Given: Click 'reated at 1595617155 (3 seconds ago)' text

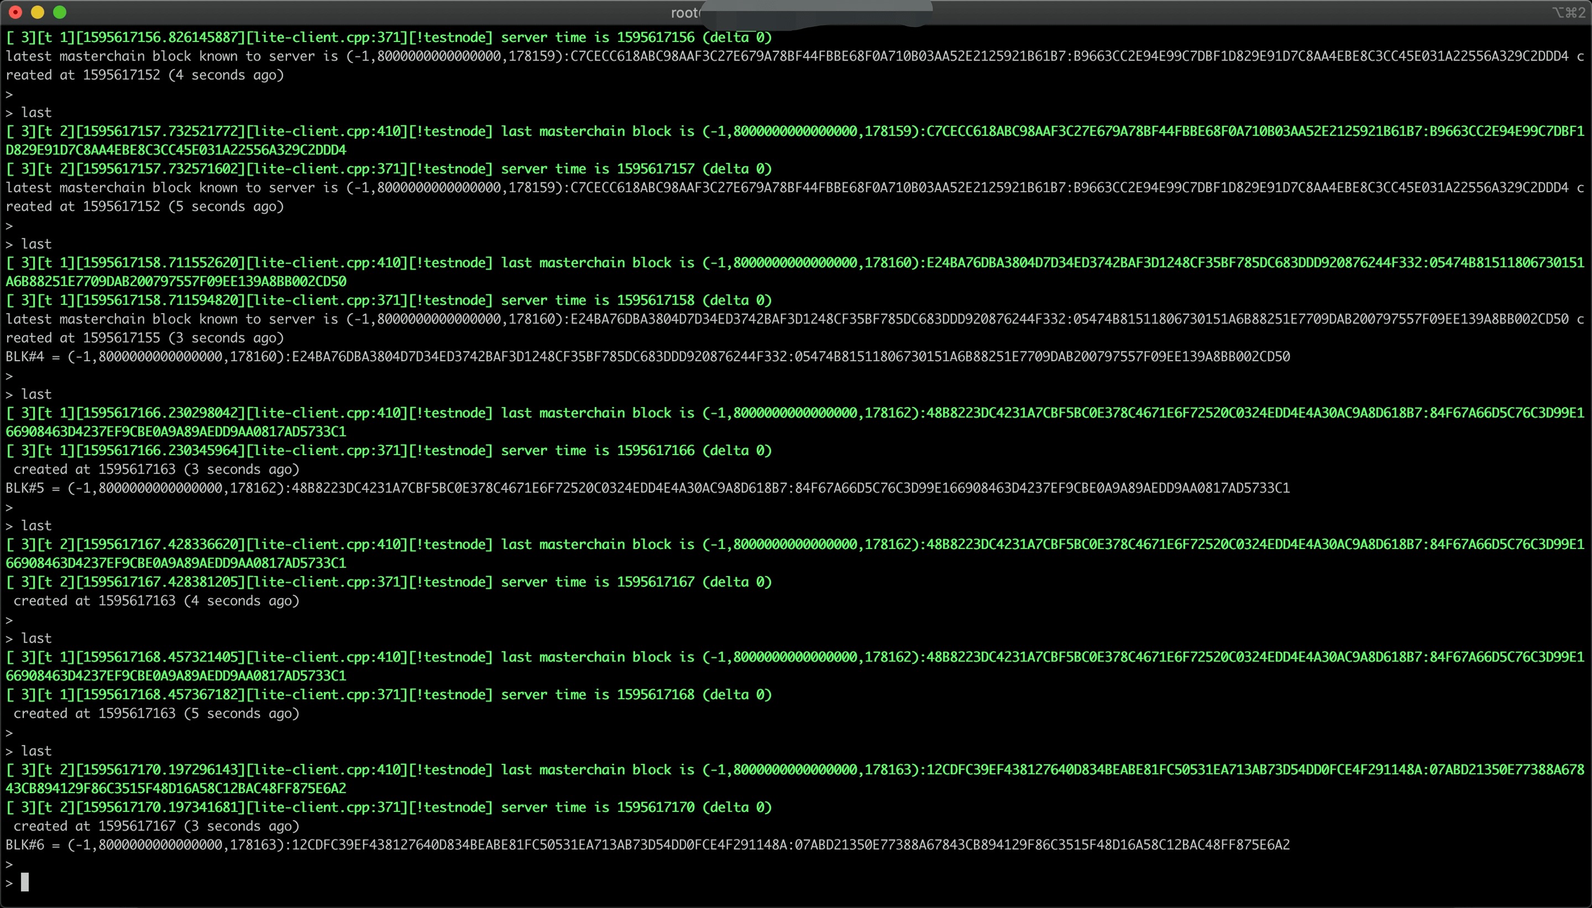Looking at the screenshot, I should [x=145, y=338].
